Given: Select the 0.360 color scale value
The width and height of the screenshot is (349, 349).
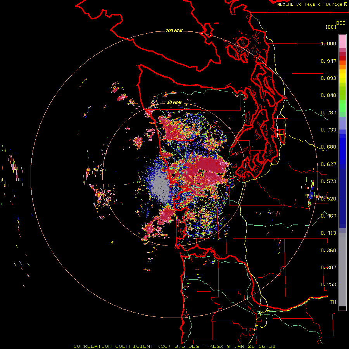Looking at the screenshot, I should tap(328, 251).
